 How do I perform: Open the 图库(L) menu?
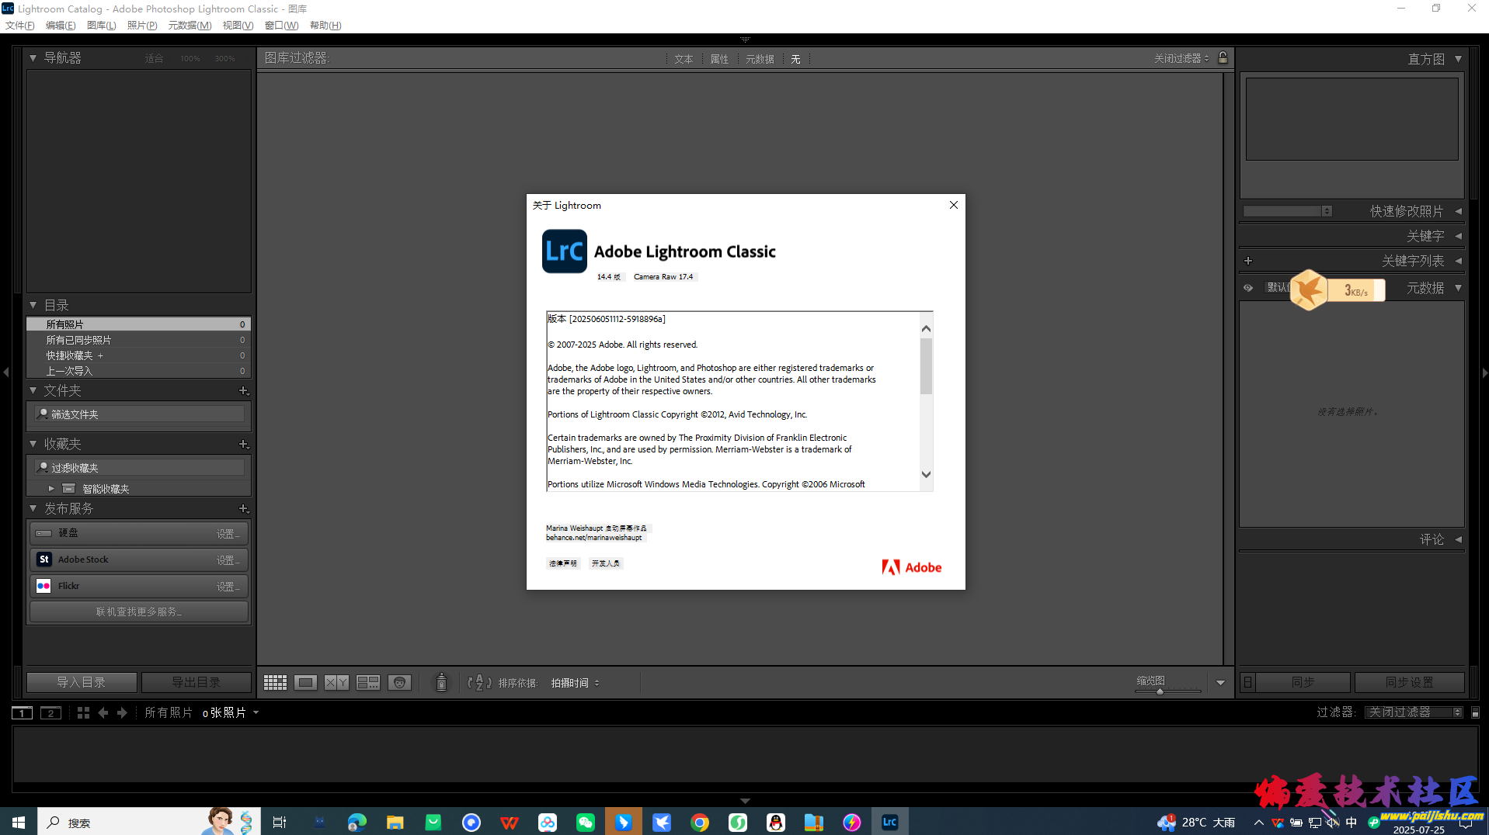[101, 26]
